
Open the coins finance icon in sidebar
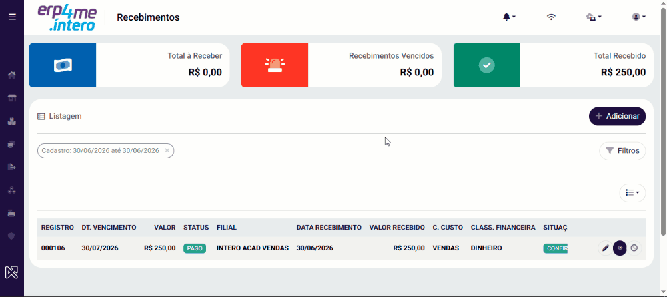12,144
